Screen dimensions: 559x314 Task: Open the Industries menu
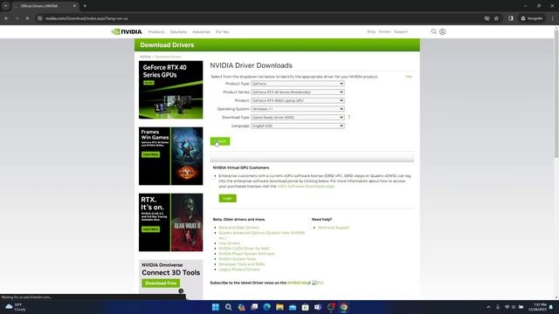point(201,31)
